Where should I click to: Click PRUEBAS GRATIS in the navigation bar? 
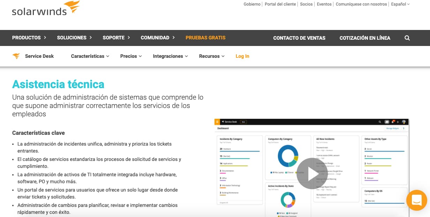point(205,38)
